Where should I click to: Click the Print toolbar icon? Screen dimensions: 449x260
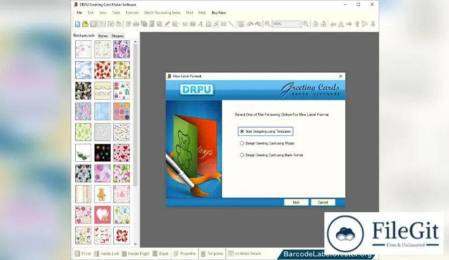(136, 24)
